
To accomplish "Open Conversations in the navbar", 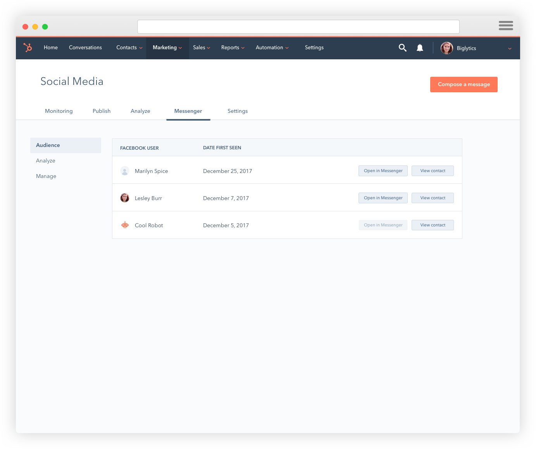I will (85, 47).
